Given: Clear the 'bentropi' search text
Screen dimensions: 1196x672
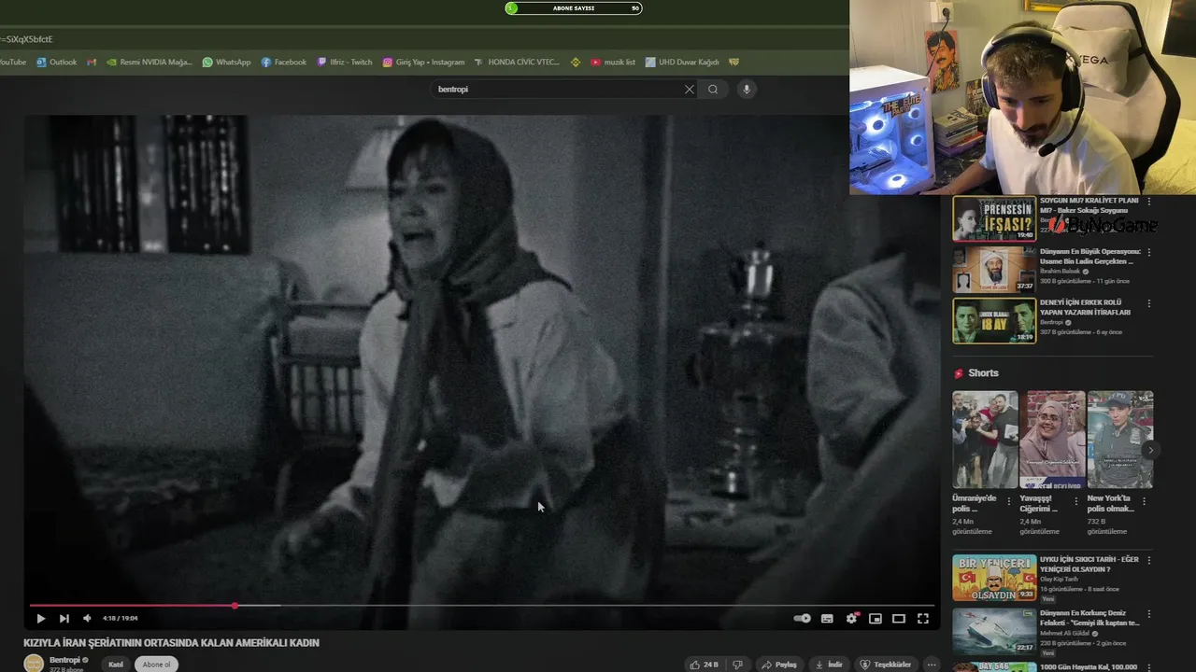Looking at the screenshot, I should click(x=690, y=90).
